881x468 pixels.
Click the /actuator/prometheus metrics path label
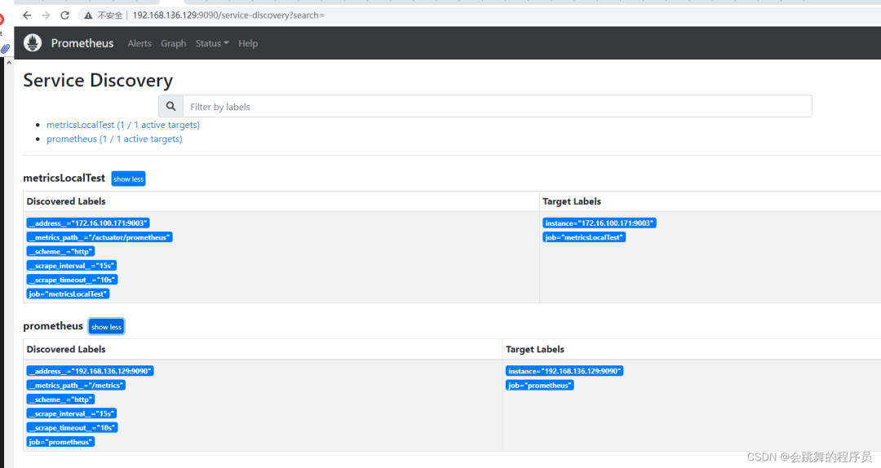(x=100, y=237)
